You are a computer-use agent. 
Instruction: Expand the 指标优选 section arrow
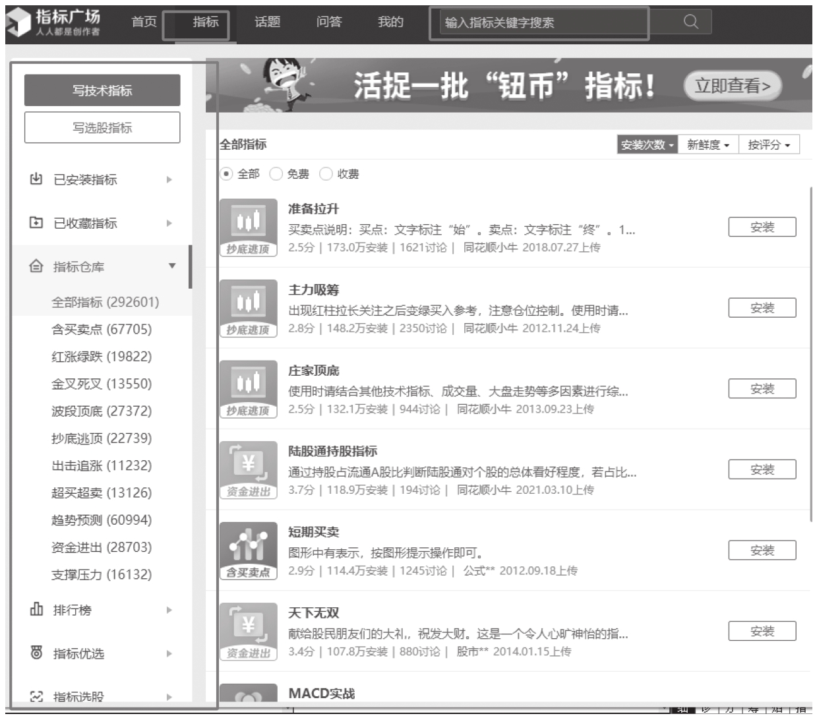click(x=169, y=653)
